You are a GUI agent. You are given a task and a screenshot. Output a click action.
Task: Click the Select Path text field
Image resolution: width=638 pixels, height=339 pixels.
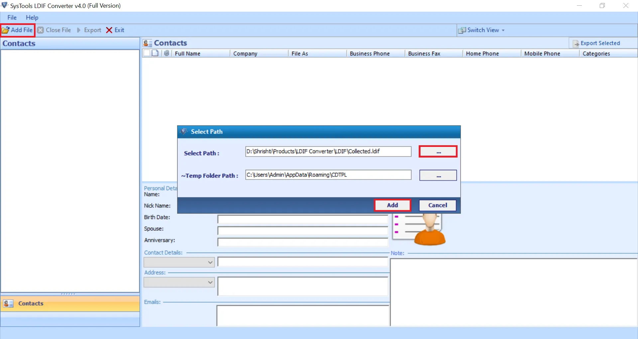pyautogui.click(x=328, y=152)
